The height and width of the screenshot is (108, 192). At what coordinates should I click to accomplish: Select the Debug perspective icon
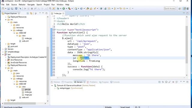pyautogui.click(x=188, y=9)
